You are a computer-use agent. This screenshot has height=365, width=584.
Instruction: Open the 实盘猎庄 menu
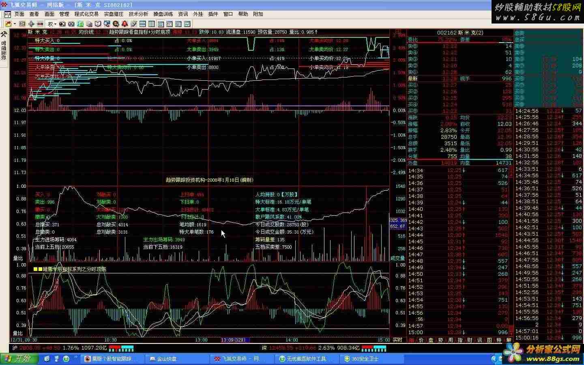tap(114, 14)
